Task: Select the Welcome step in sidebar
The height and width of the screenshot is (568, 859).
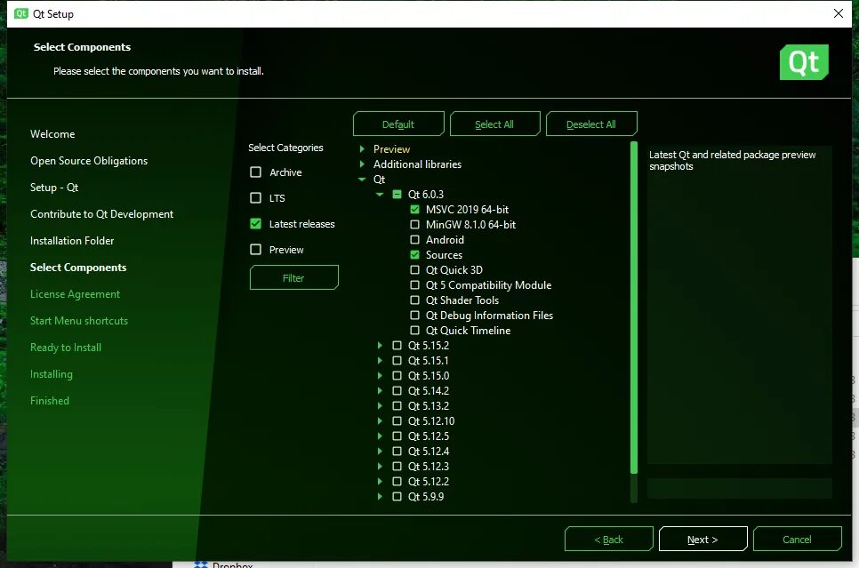Action: click(52, 134)
